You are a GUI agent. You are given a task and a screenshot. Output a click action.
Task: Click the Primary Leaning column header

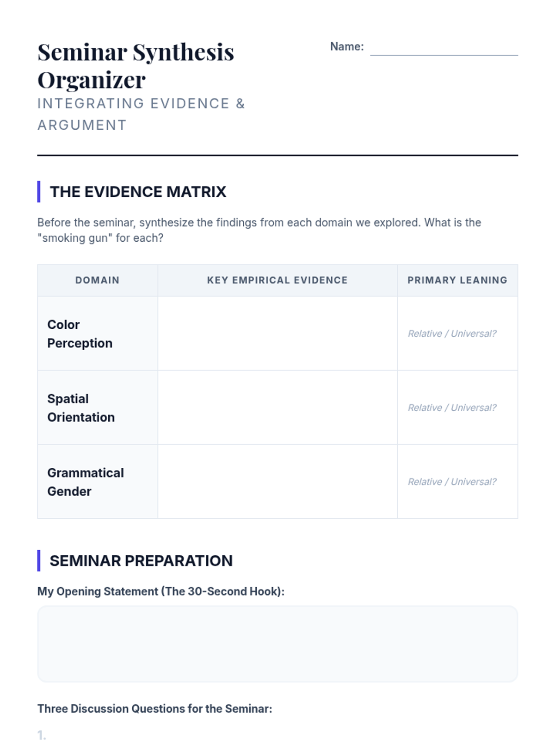click(x=457, y=280)
